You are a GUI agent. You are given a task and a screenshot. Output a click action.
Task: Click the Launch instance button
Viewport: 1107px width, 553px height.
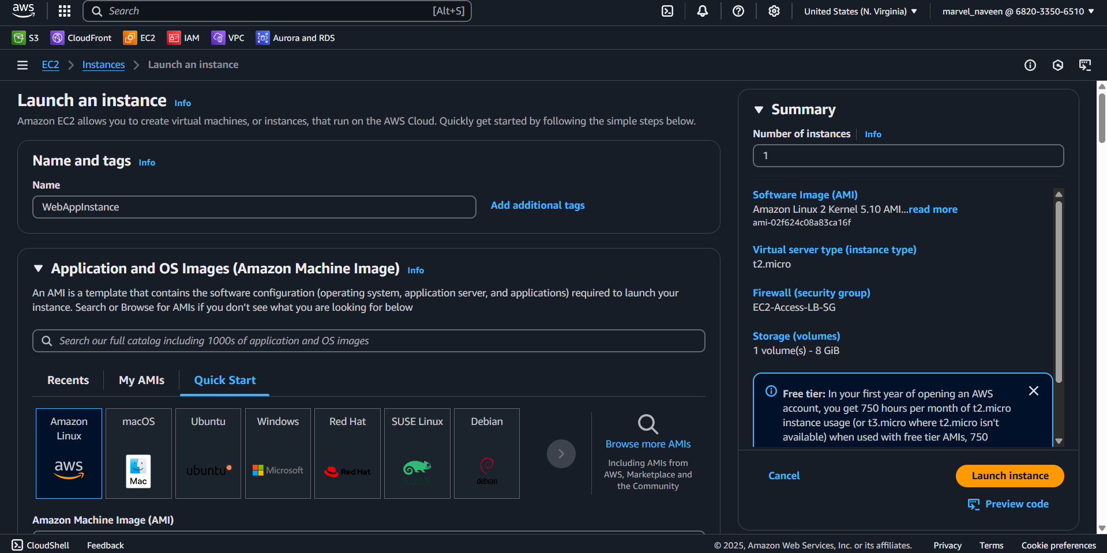pos(1010,476)
